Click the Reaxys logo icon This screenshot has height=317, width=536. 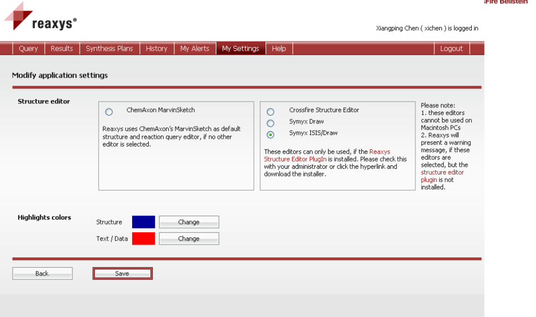tap(18, 16)
